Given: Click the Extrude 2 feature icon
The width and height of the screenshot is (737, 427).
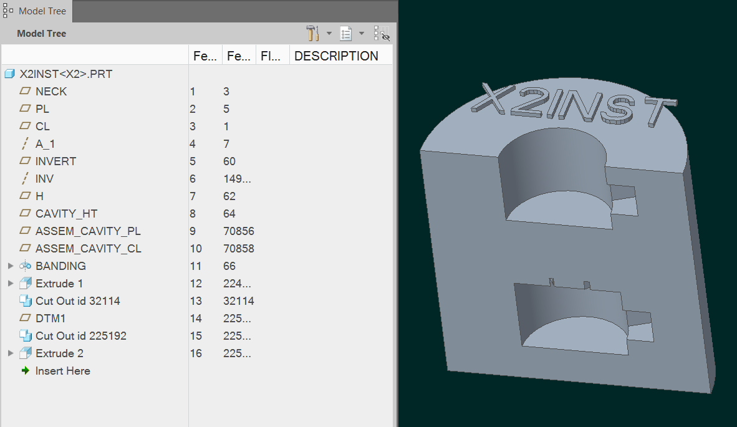Looking at the screenshot, I should (26, 353).
